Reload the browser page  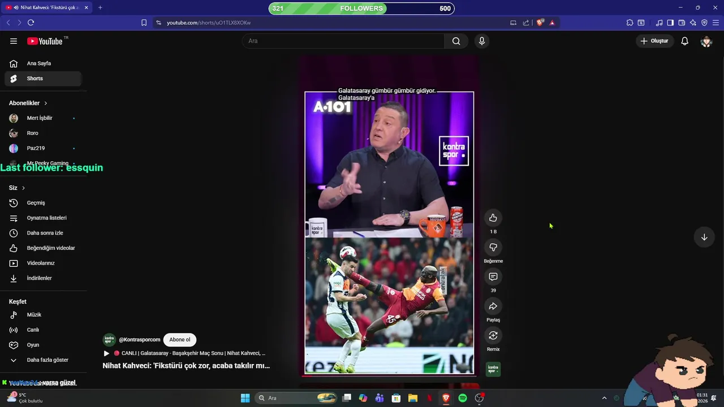(x=31, y=23)
